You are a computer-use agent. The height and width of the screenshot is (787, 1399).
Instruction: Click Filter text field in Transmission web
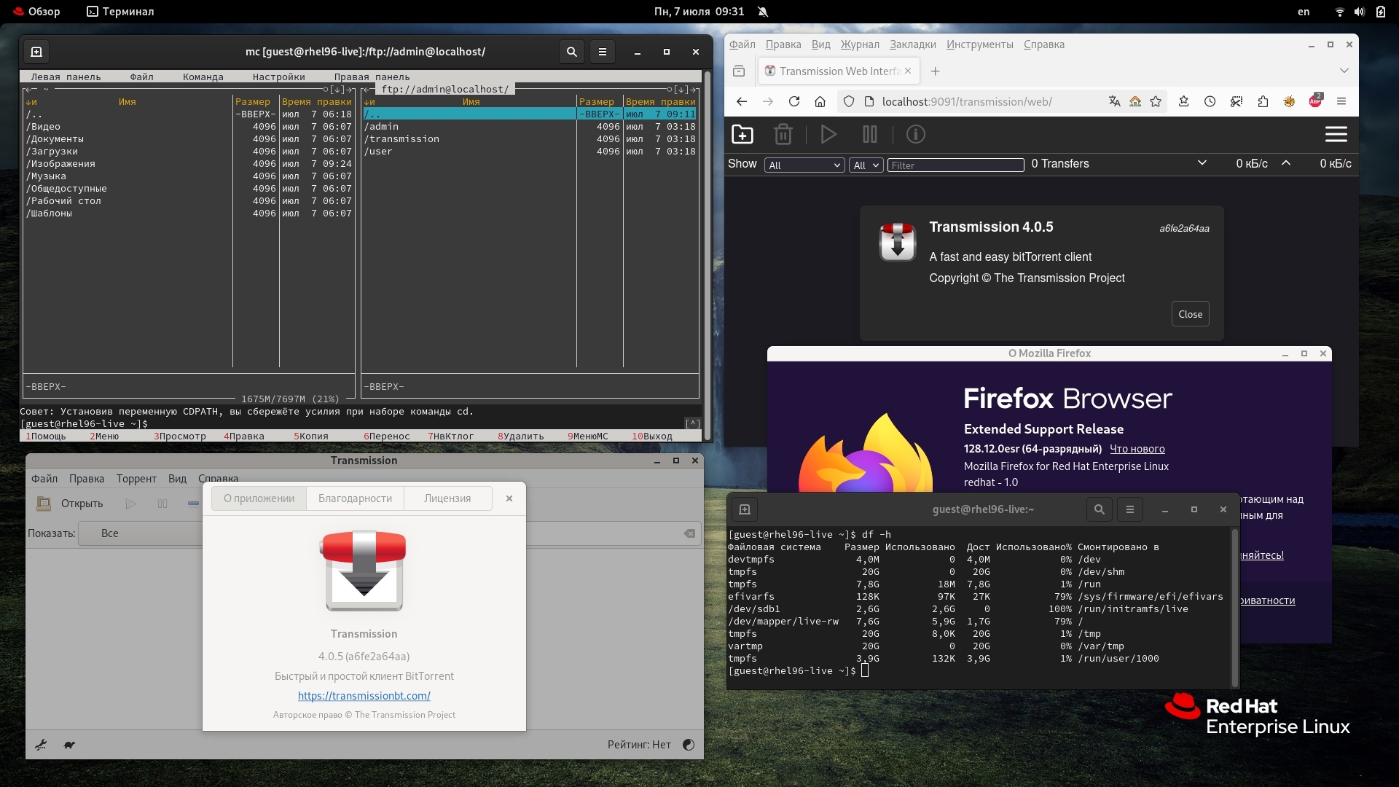(x=955, y=165)
